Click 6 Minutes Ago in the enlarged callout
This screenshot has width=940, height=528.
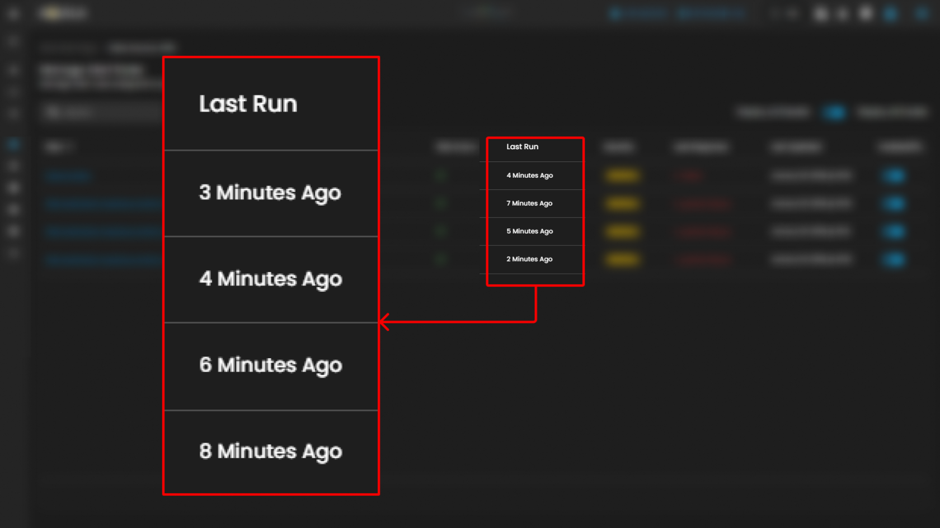tap(270, 365)
